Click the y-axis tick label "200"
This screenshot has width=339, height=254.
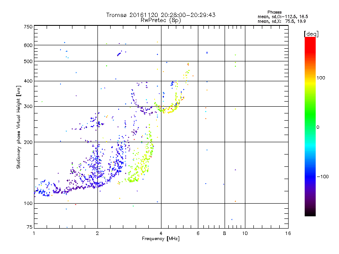coord(28,142)
